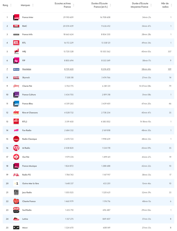Screen dimensions: 177x231
Task: Click the Radio Classique logo
Action: click(x=16, y=139)
